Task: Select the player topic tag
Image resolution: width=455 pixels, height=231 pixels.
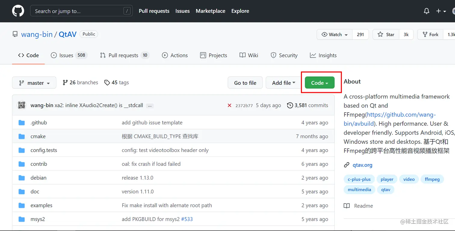Action: pyautogui.click(x=387, y=179)
